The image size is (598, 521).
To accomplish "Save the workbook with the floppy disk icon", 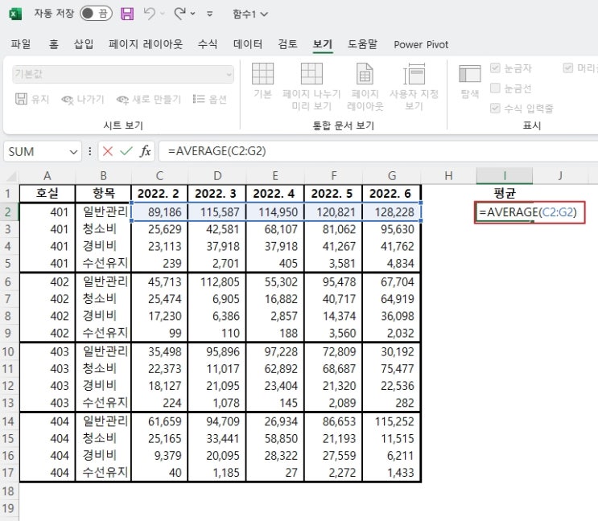I will tap(127, 14).
